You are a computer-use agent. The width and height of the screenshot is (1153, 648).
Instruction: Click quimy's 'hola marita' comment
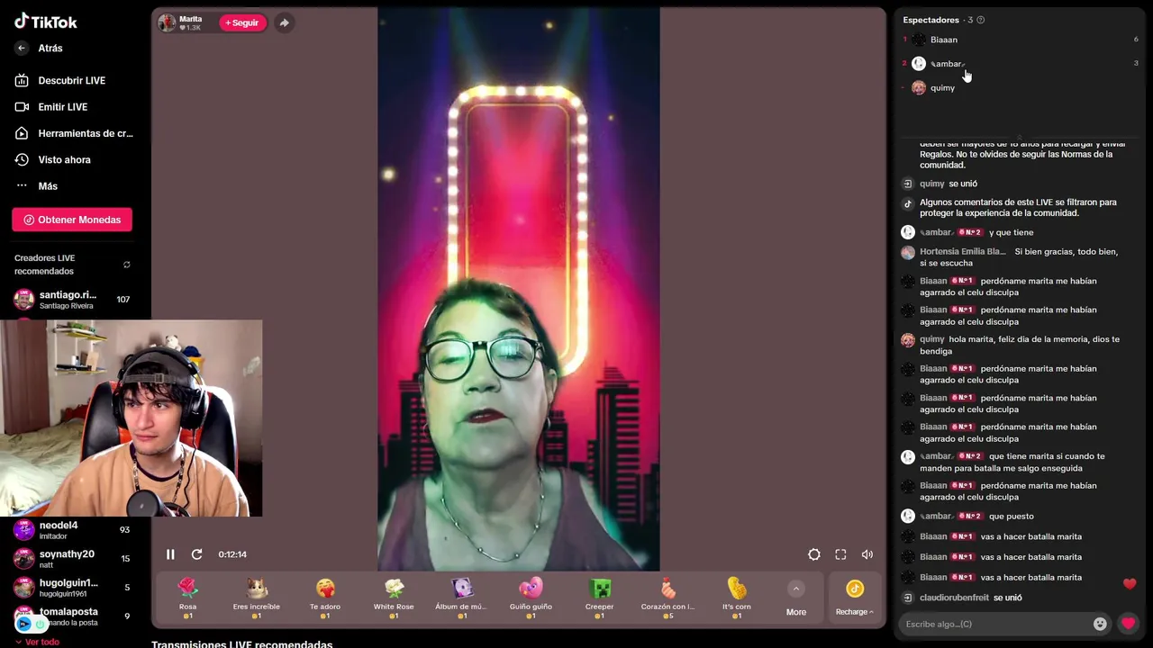point(1020,345)
